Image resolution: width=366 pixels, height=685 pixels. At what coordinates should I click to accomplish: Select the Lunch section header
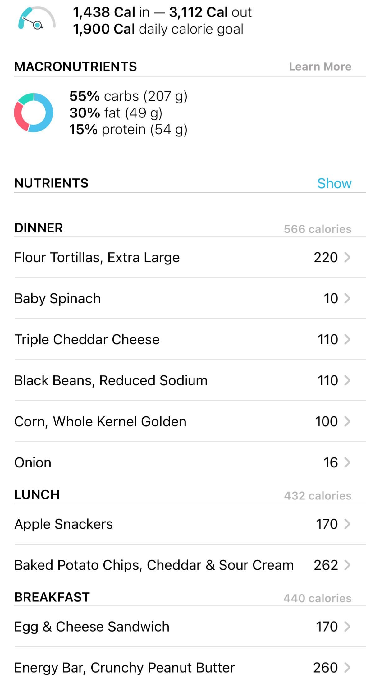[x=37, y=494]
